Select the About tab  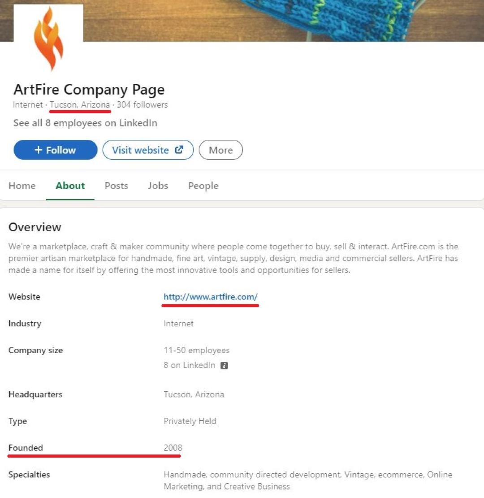tap(70, 186)
